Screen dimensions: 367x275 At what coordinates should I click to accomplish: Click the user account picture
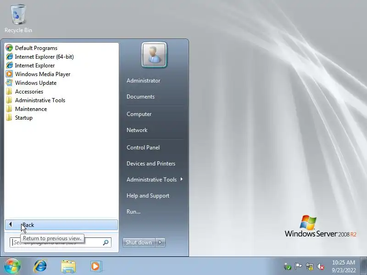click(154, 55)
